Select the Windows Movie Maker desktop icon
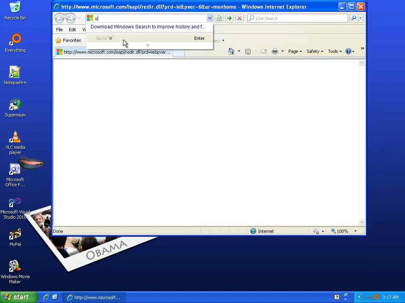The image size is (405, 303). point(15,272)
